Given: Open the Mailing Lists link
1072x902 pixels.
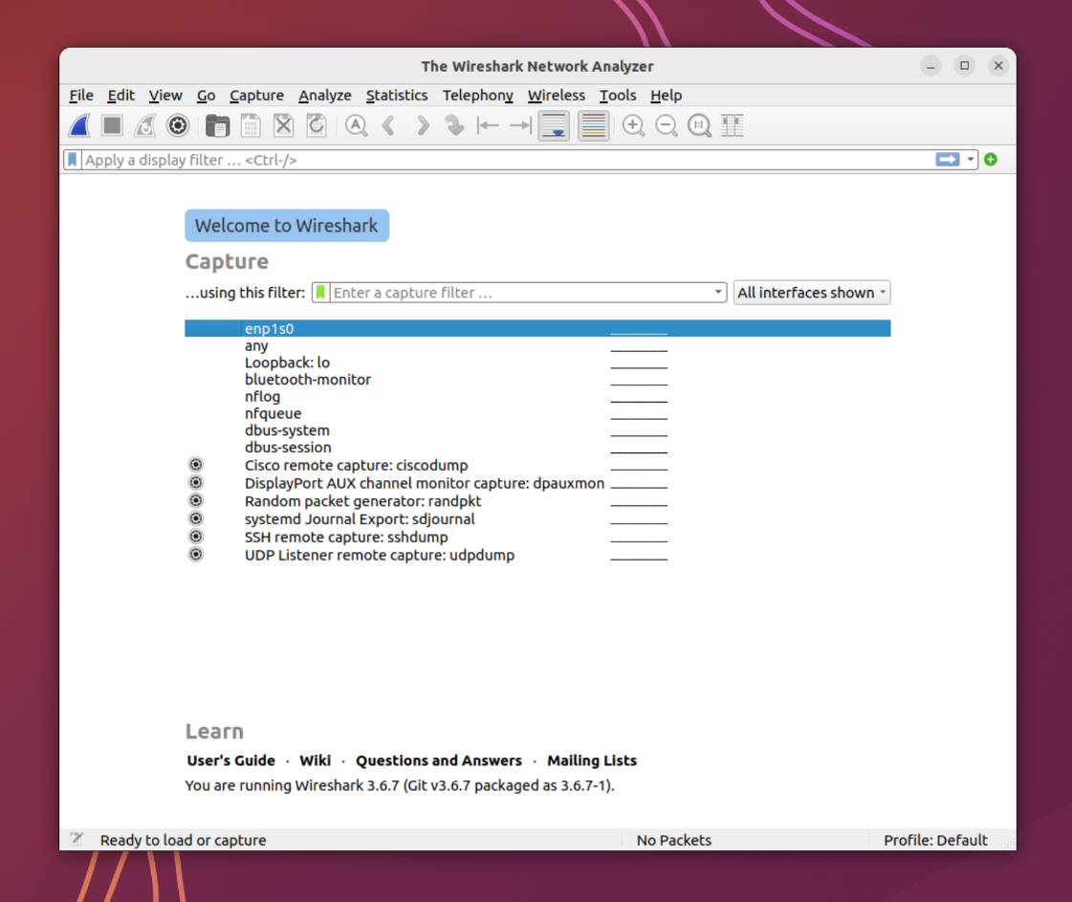Looking at the screenshot, I should point(592,760).
